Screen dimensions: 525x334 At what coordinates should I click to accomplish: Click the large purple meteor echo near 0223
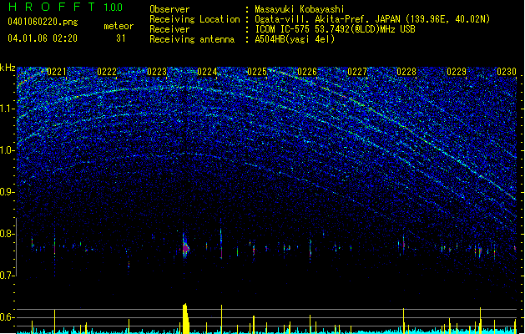[x=186, y=249]
